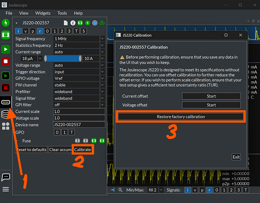Click the Joulescope application logo icon
The height and width of the screenshot is (203, 260).
pyautogui.click(x=4, y=5)
